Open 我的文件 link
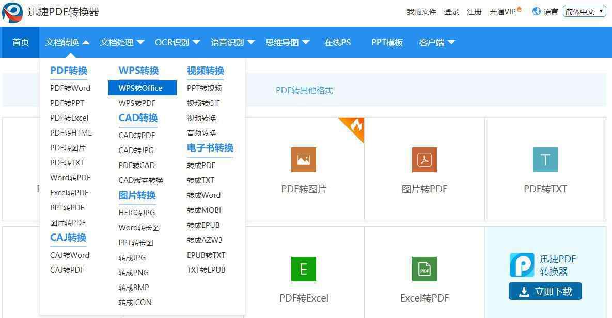612x318 pixels. [421, 12]
